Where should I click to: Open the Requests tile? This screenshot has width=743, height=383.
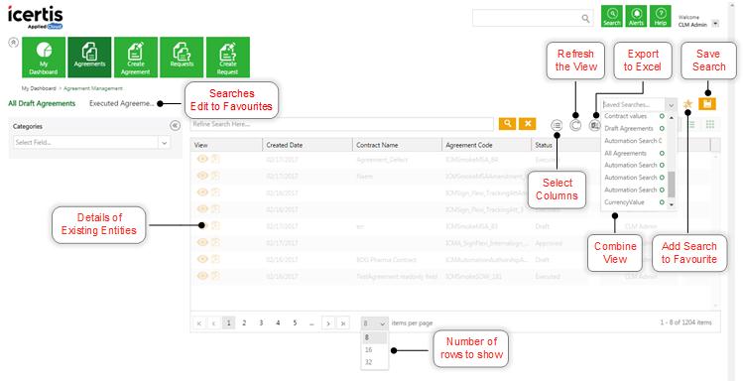click(x=182, y=58)
